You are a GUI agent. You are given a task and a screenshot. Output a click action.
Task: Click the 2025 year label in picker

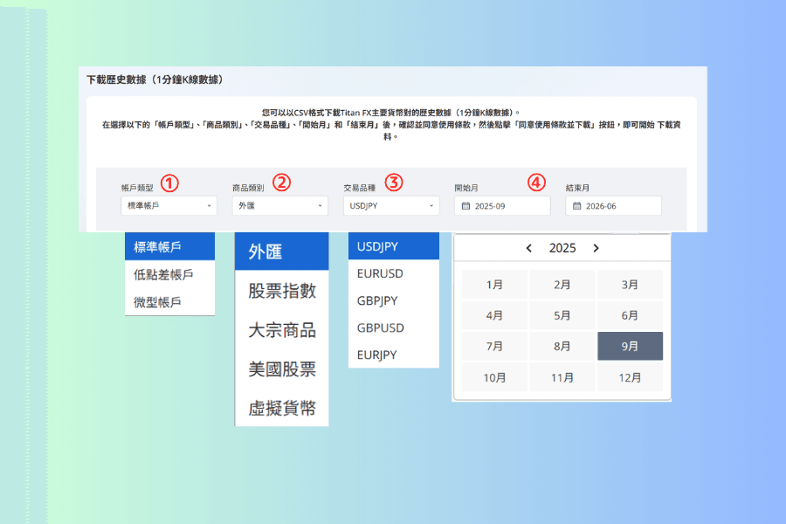(562, 248)
